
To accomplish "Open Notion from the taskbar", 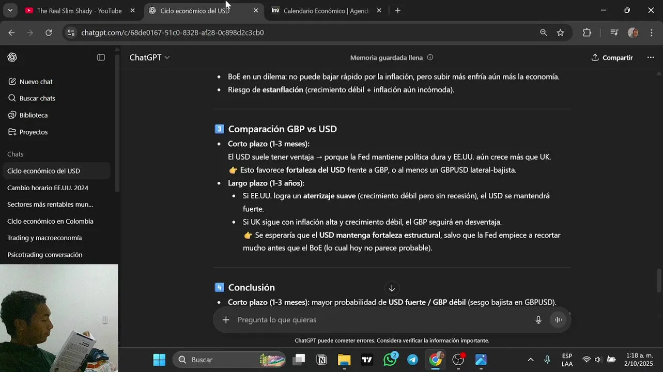I will click(321, 360).
